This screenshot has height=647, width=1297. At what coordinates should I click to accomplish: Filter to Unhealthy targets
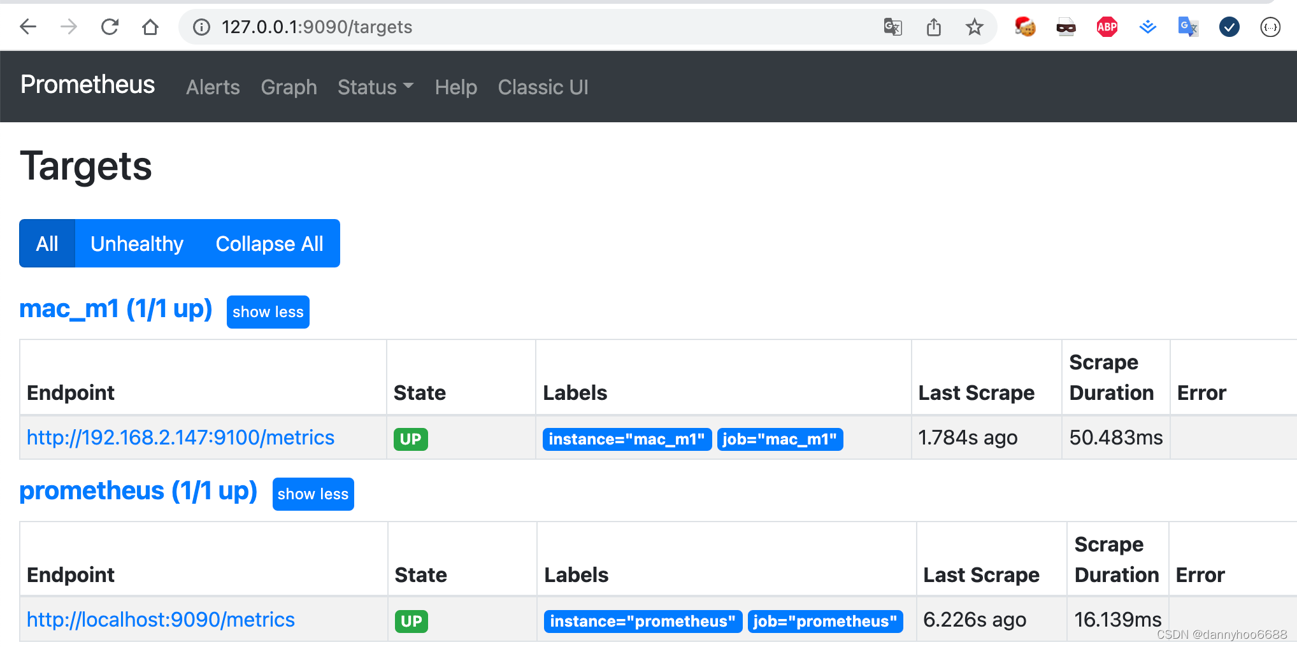[137, 243]
